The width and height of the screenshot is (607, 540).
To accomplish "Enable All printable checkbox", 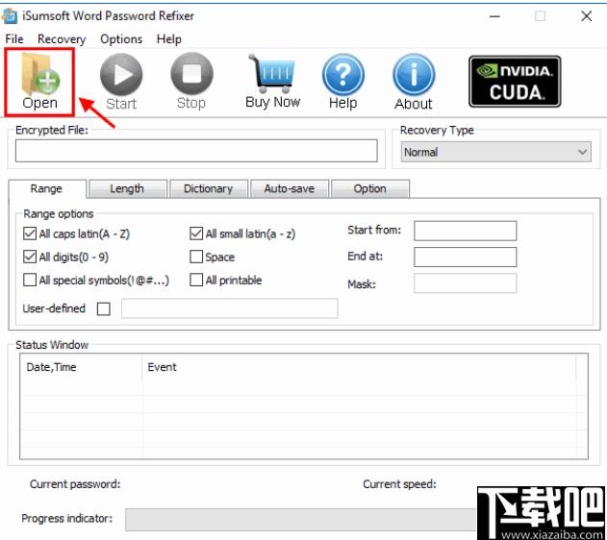I will coord(196,280).
